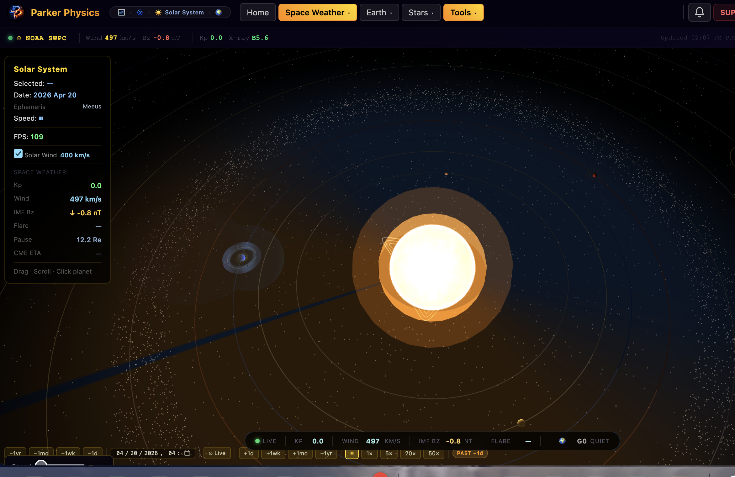
Task: Click the Earth globe breadcrumb icon
Action: pos(219,13)
